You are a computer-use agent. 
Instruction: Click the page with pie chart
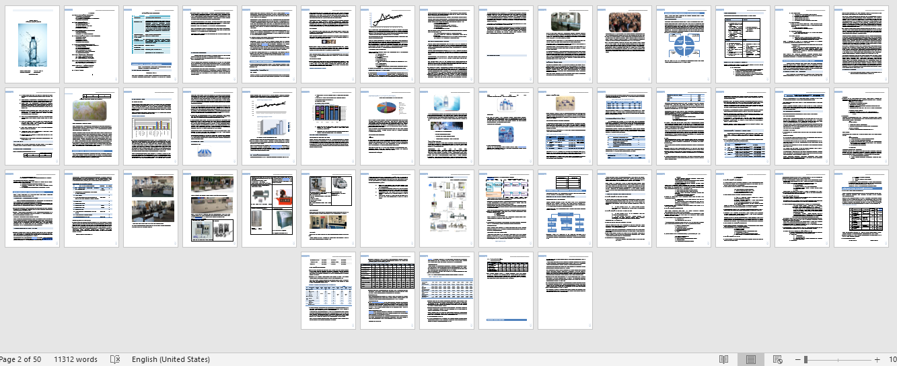tap(388, 126)
